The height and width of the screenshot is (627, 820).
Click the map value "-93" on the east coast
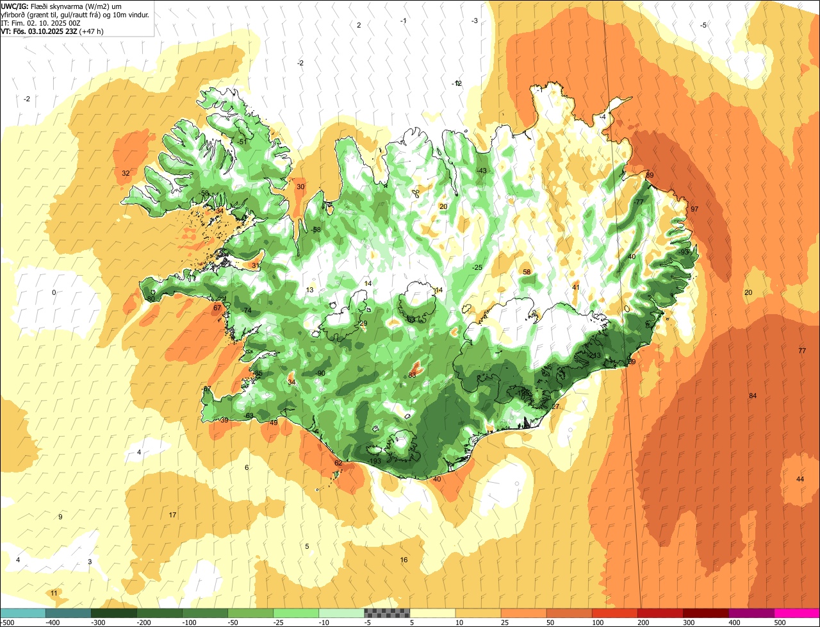point(684,251)
